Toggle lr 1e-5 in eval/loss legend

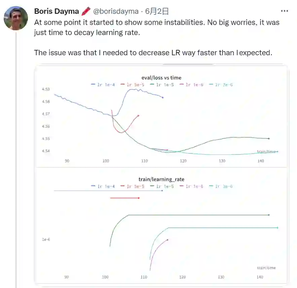click(x=162, y=85)
